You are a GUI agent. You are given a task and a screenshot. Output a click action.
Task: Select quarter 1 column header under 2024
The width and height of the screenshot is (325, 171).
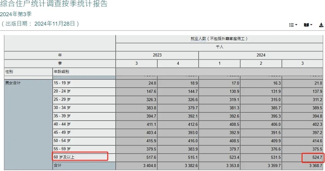coord(219,64)
